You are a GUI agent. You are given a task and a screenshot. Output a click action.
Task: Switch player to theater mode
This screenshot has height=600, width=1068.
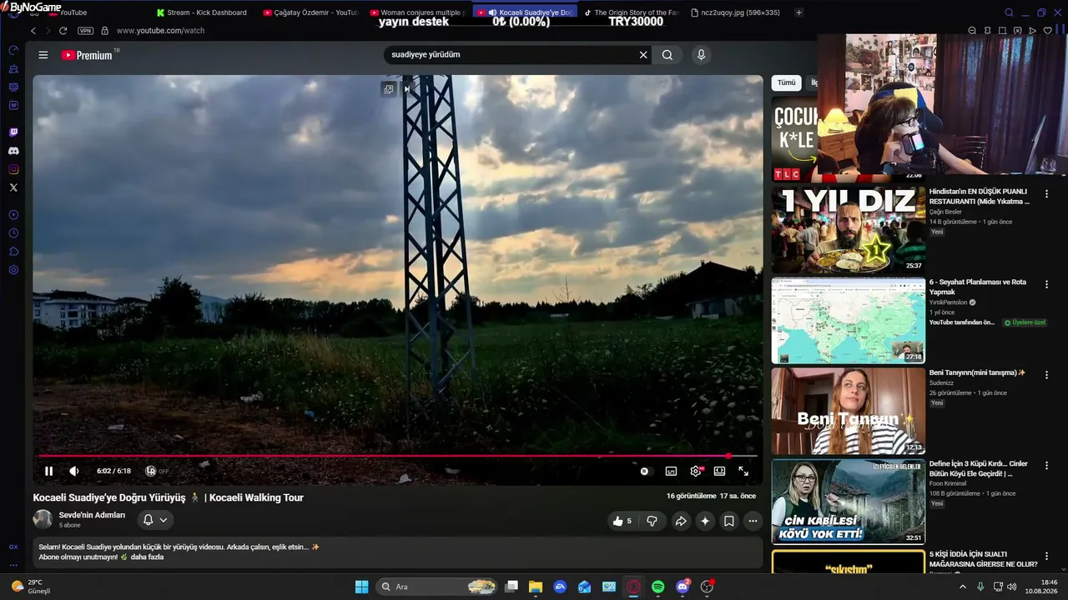[x=719, y=471]
